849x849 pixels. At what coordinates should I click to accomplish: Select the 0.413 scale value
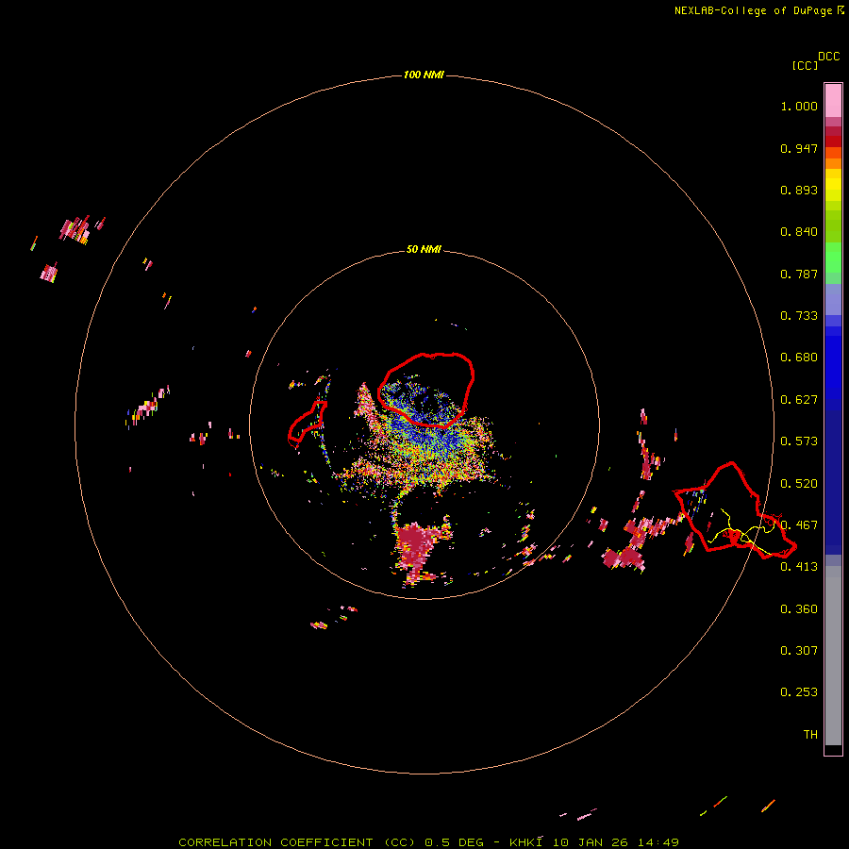click(x=799, y=567)
